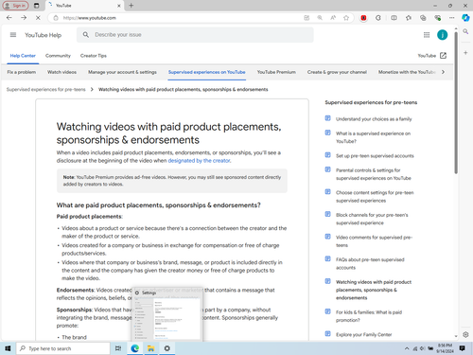
Task: Click the teal account avatar
Action: pyautogui.click(x=442, y=35)
